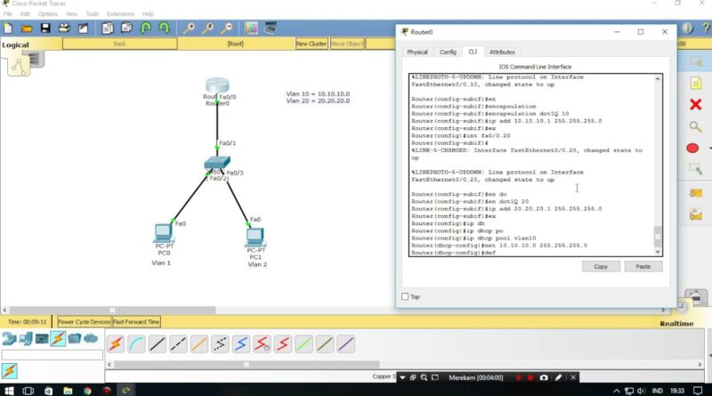Open a file with the folder icon
The width and height of the screenshot is (712, 396).
click(27, 28)
